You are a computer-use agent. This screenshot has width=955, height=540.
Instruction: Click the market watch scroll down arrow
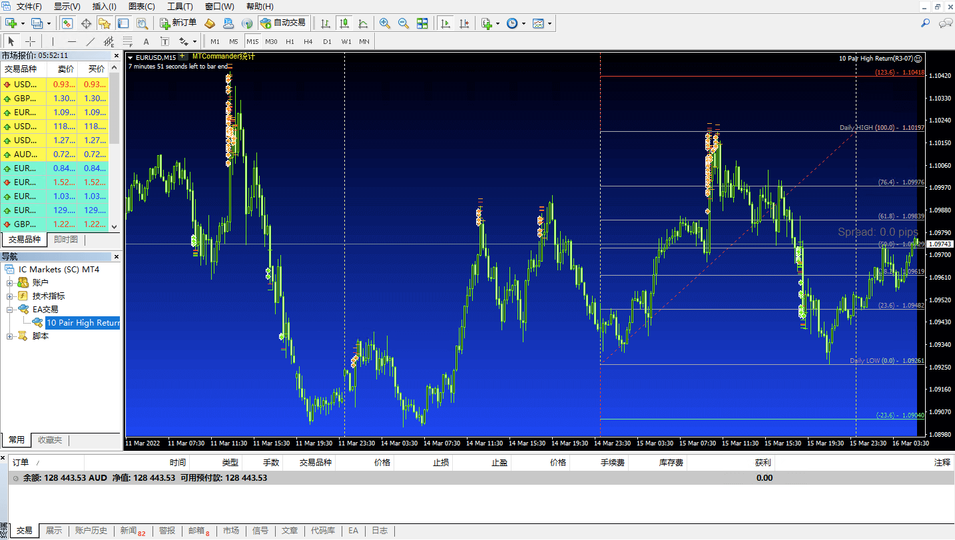[x=114, y=227]
